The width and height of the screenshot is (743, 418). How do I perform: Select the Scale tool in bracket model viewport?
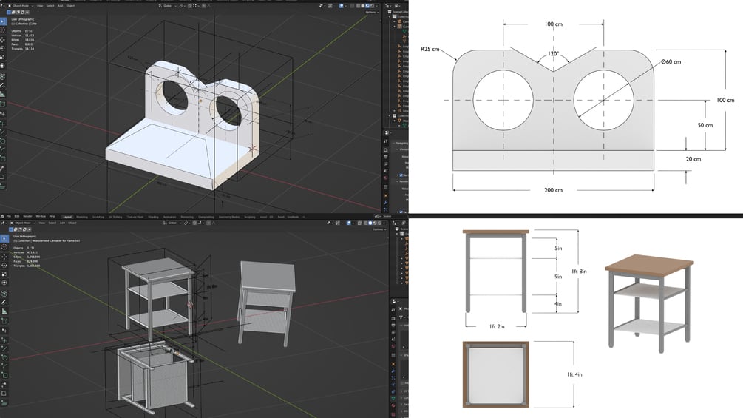(x=3, y=57)
